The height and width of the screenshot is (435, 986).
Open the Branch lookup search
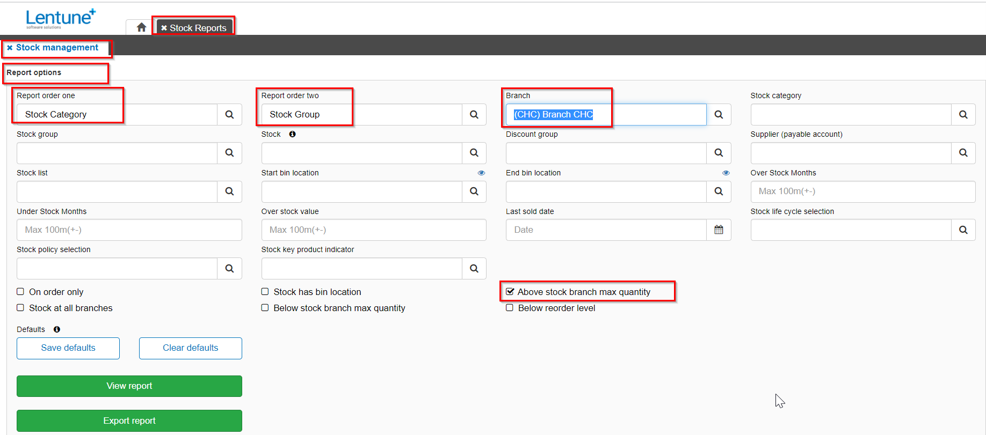(719, 114)
